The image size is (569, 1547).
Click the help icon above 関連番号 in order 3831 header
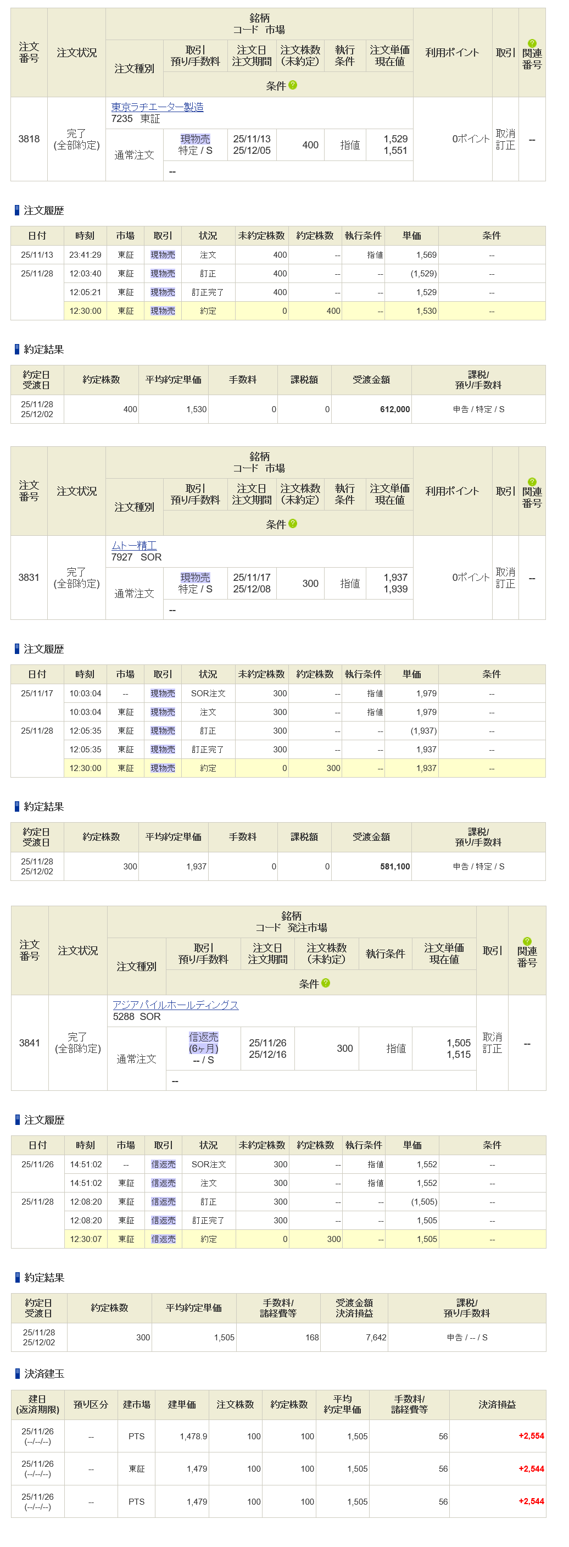532,481
